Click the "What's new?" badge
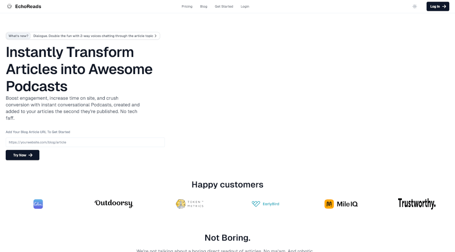The height and width of the screenshot is (252, 455). [18, 36]
